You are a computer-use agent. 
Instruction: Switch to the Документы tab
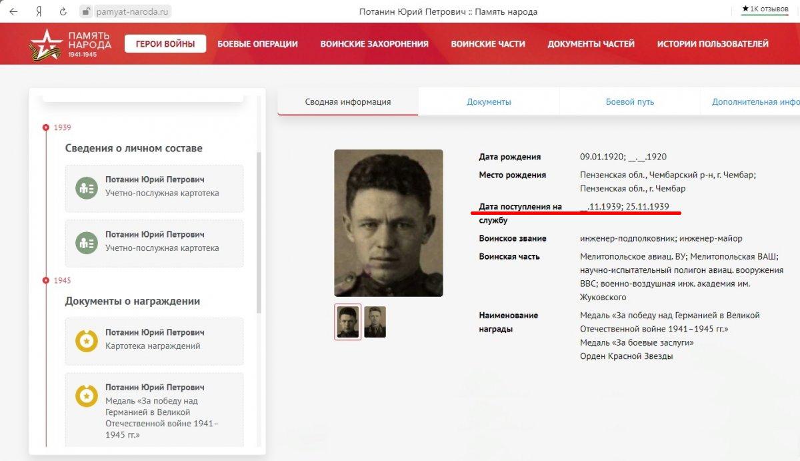coord(489,102)
